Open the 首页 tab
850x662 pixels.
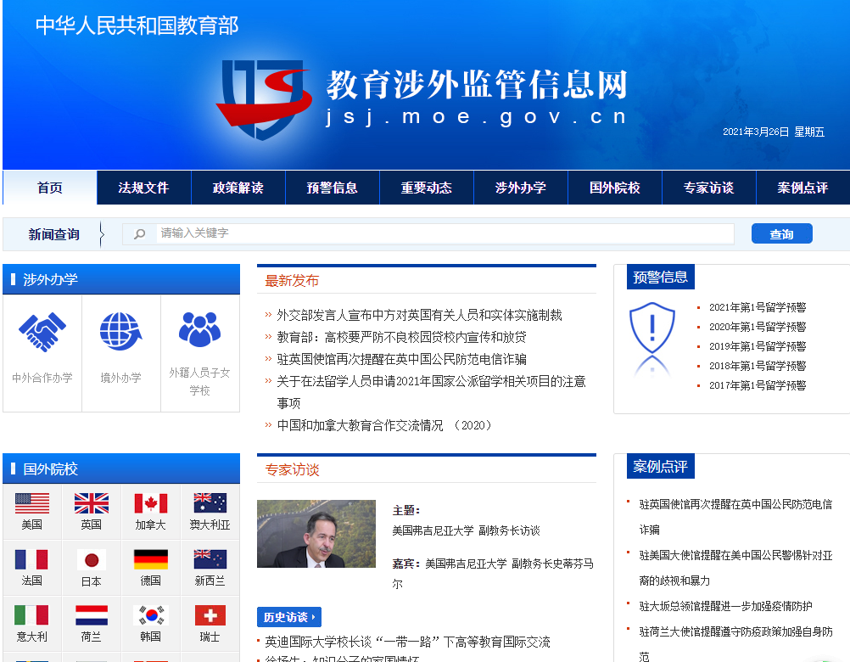click(x=50, y=188)
